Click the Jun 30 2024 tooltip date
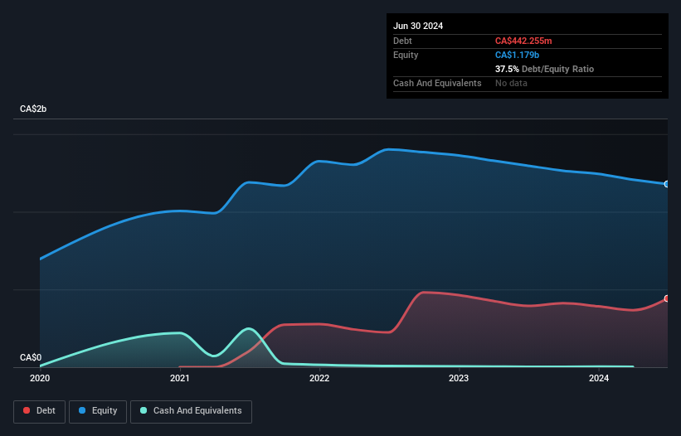Screen dimensions: 681x436 (x=418, y=26)
